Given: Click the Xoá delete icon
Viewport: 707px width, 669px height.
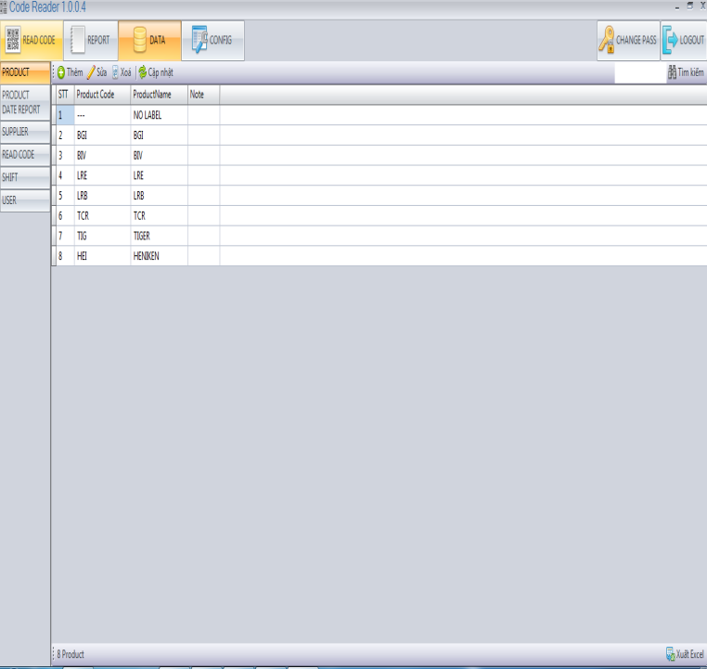Looking at the screenshot, I should (x=115, y=72).
